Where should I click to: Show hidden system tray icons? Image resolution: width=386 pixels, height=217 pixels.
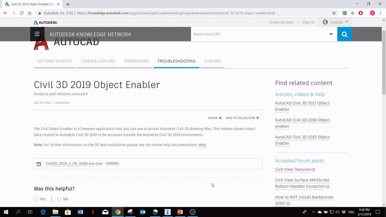point(313,212)
